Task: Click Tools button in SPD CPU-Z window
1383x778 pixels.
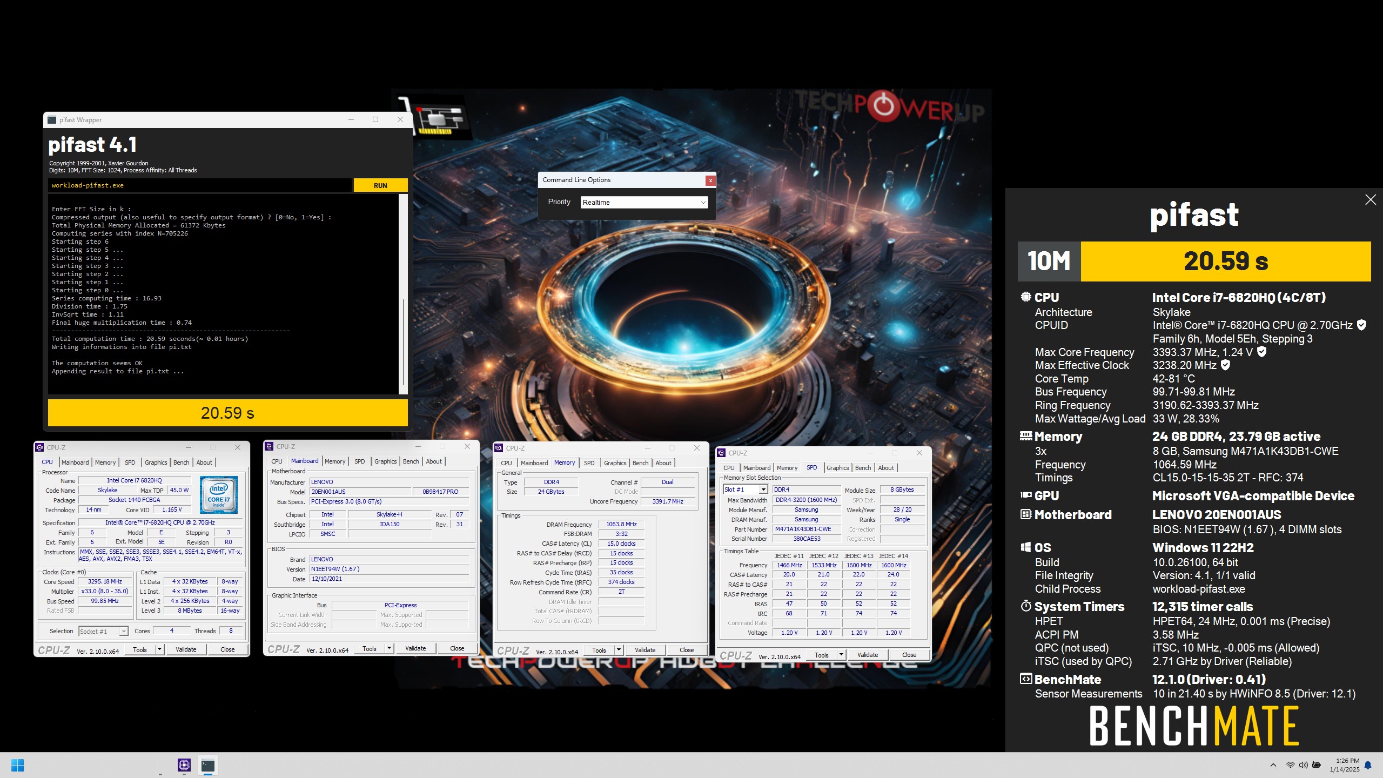Action: coord(822,655)
